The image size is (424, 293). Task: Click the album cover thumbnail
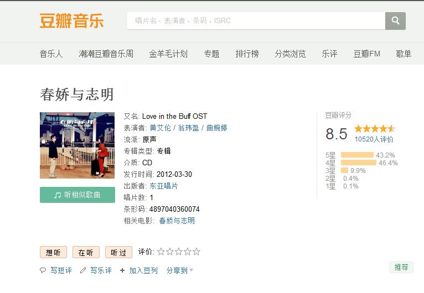click(77, 145)
